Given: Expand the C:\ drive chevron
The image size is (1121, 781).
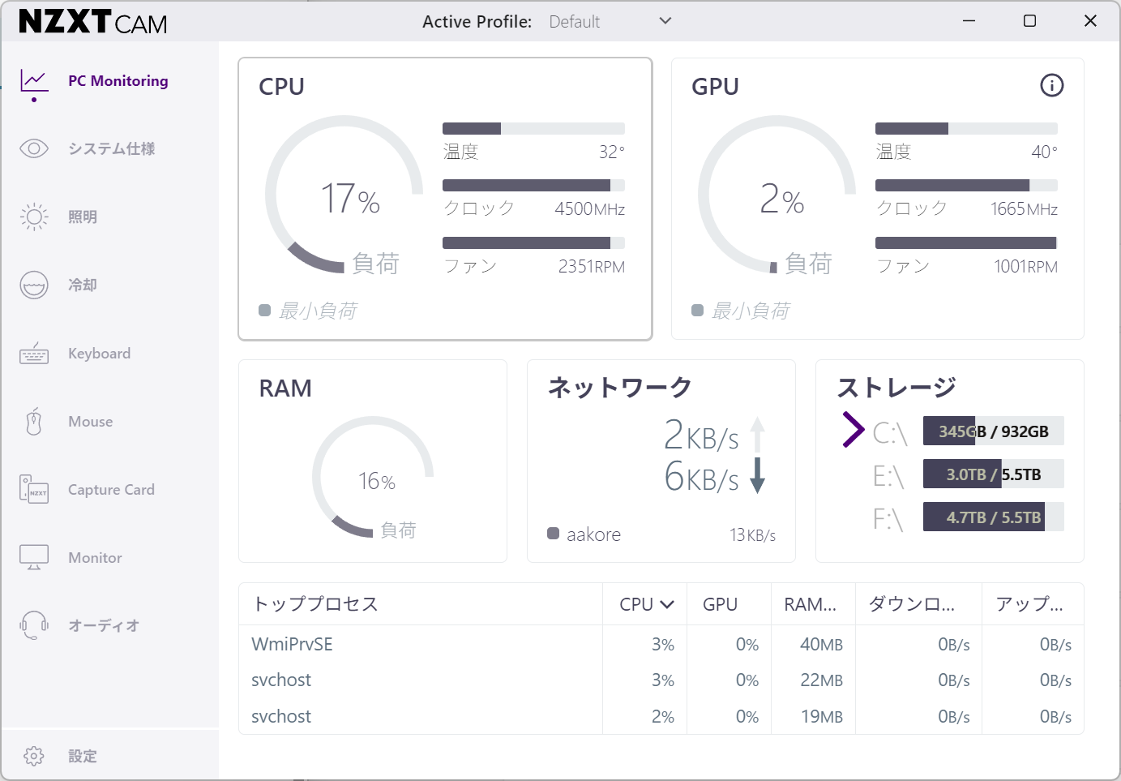Looking at the screenshot, I should tap(853, 430).
